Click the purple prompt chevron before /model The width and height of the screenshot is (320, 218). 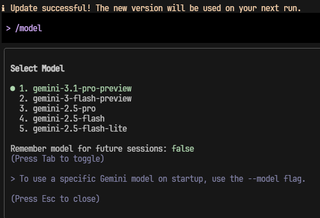coord(8,28)
